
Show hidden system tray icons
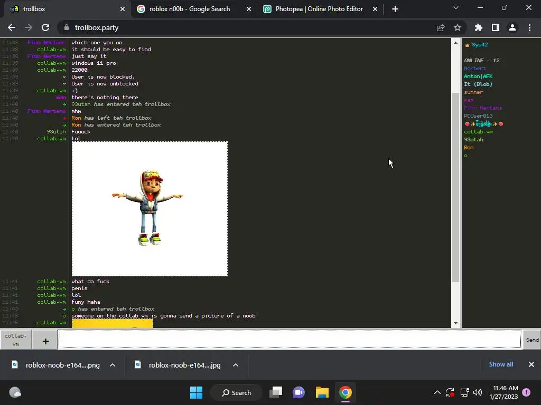coord(437,392)
